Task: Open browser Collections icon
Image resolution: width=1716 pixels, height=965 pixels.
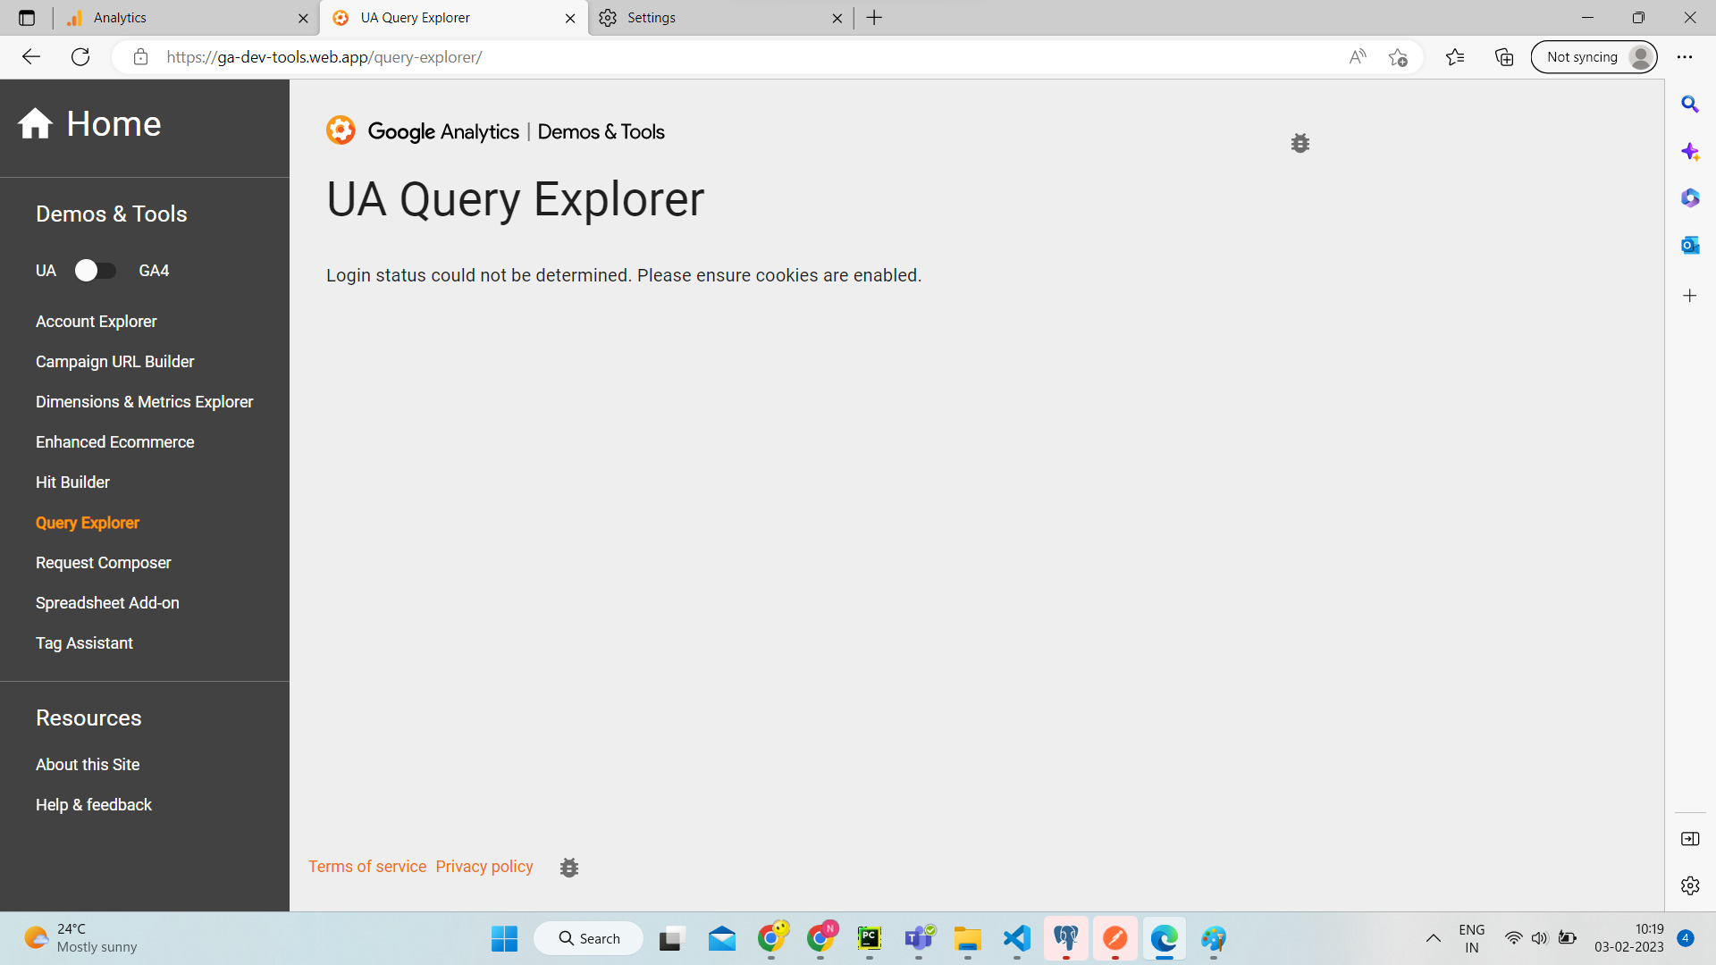Action: pos(1504,57)
